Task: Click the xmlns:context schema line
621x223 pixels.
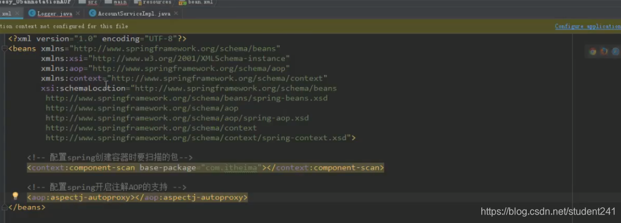Action: pos(184,78)
